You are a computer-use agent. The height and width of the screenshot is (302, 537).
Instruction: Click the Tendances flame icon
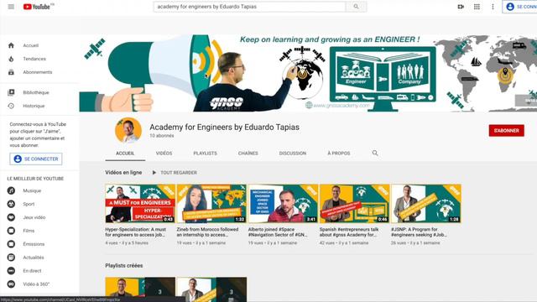click(11, 59)
